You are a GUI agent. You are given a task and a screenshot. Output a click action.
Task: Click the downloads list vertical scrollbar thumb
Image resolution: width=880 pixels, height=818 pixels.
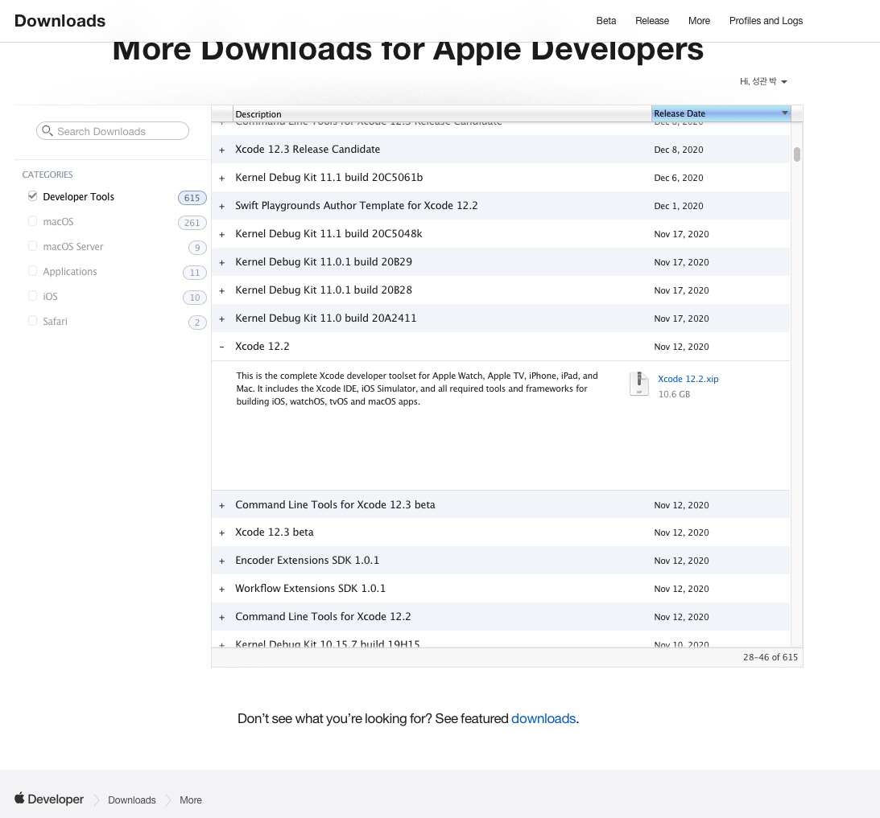[797, 154]
